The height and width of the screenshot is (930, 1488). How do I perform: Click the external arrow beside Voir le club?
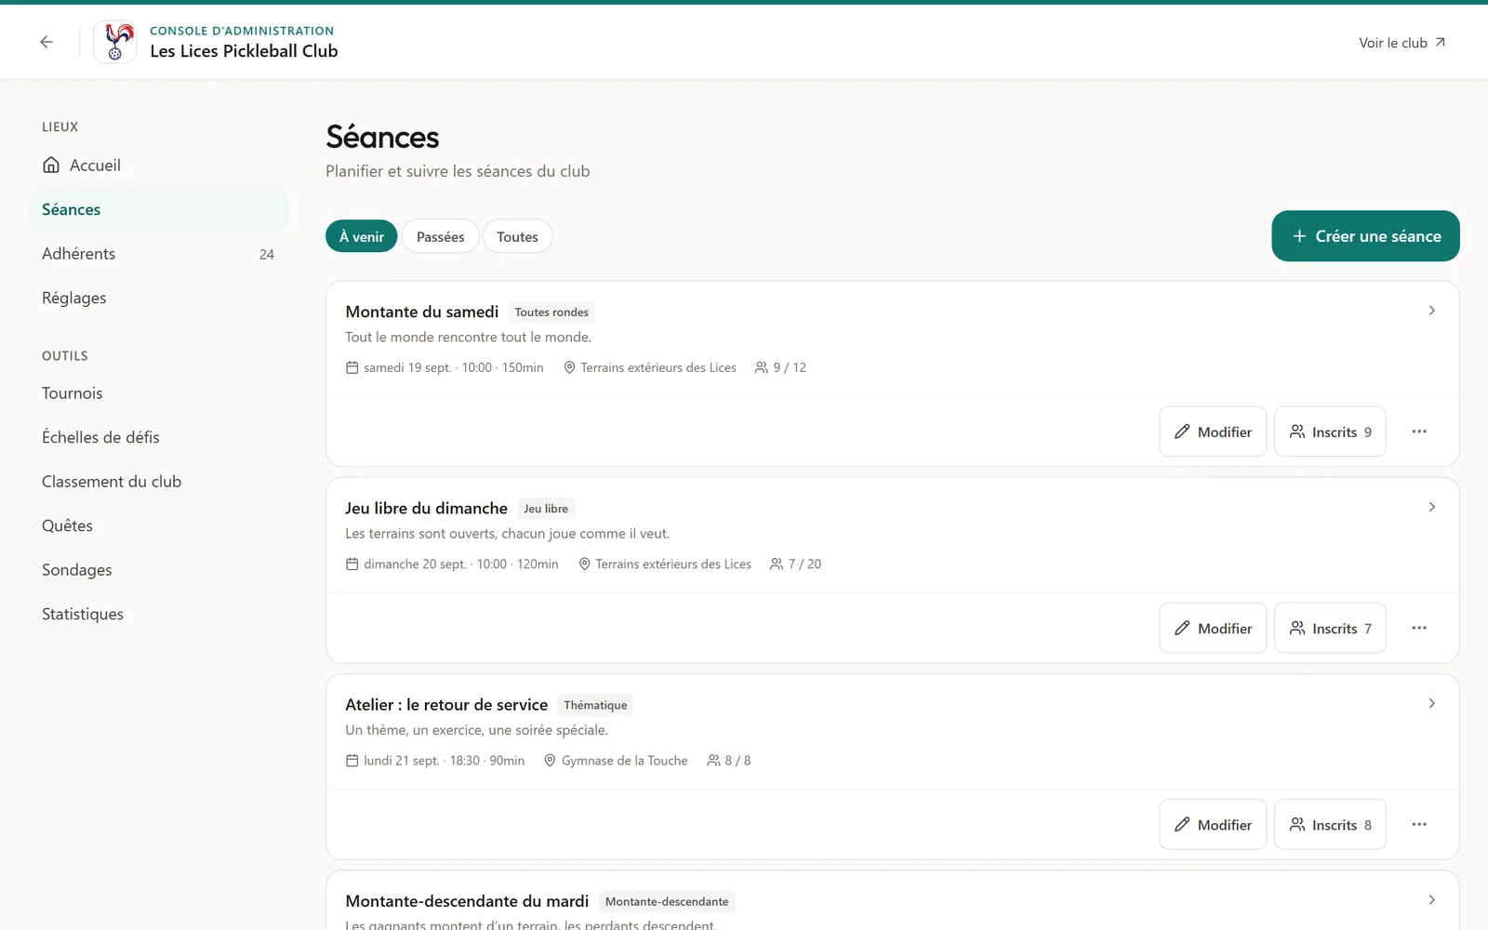[1440, 42]
